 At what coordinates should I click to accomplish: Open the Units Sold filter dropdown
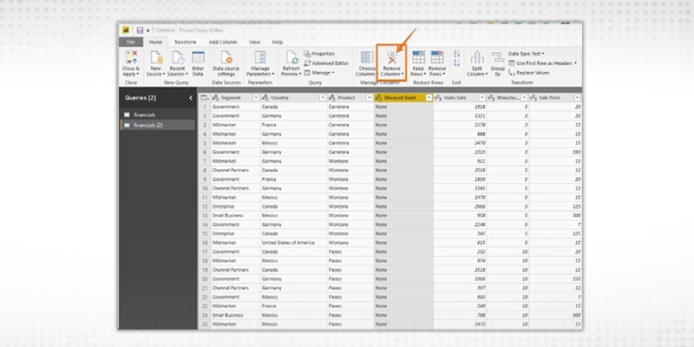[x=482, y=98]
